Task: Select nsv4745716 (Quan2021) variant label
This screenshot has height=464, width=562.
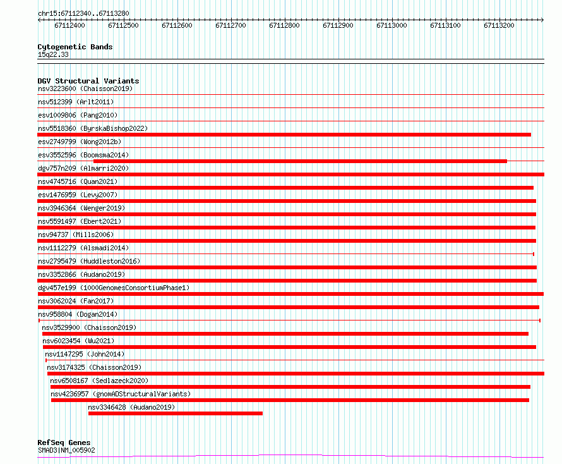Action: pyautogui.click(x=78, y=181)
